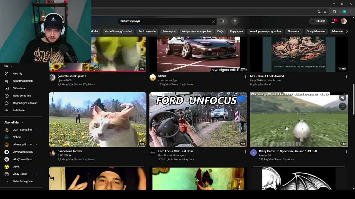Select the İzlenenler filter chip

pyautogui.click(x=338, y=32)
